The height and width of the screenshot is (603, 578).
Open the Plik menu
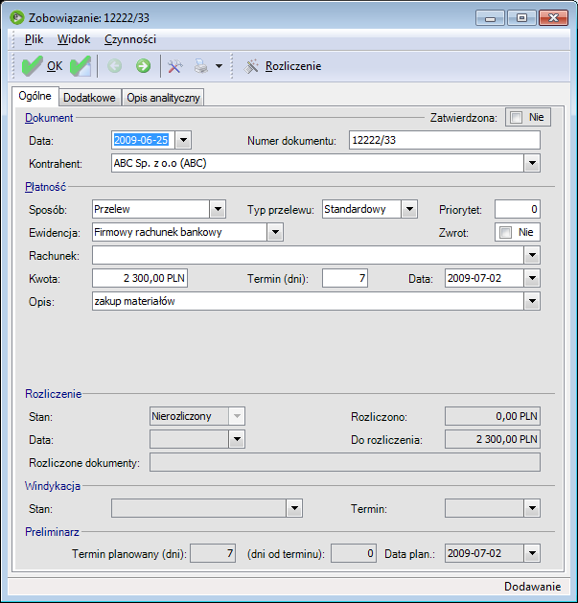(34, 39)
